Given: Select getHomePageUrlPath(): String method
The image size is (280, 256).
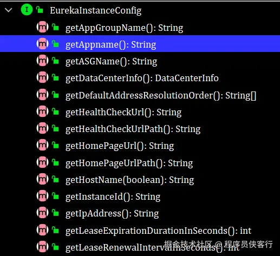Looking at the screenshot, I should (129, 163).
